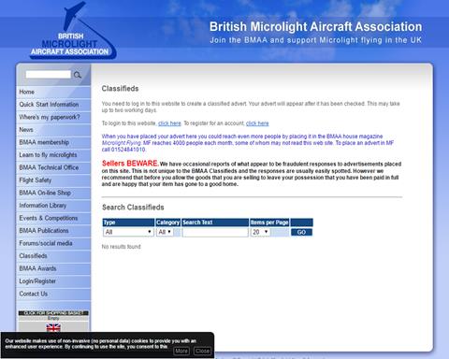Click the 'Join the BMAA' tagline
Viewport: 449px width, 359px height.
click(315, 40)
